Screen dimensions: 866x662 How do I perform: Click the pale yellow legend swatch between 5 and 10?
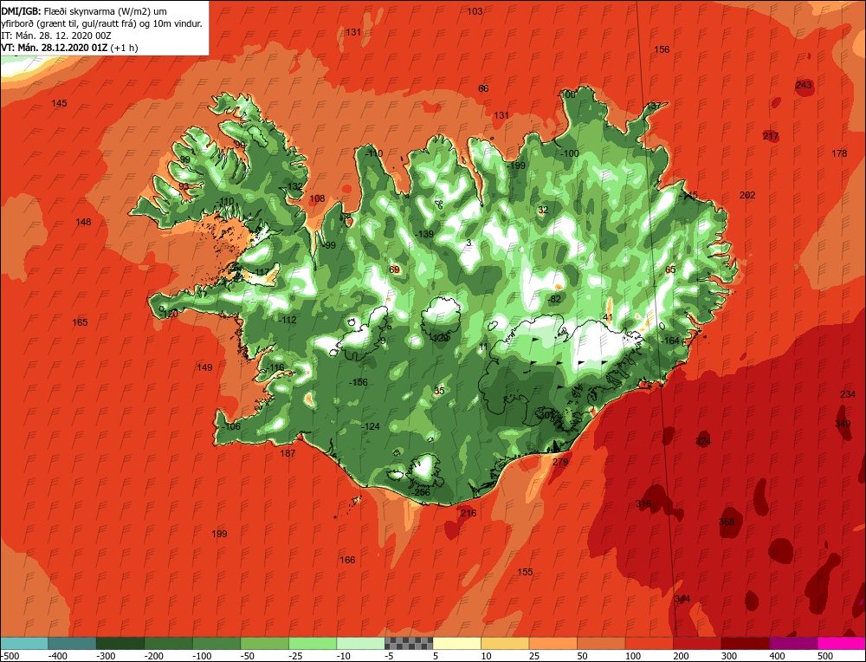(456, 643)
